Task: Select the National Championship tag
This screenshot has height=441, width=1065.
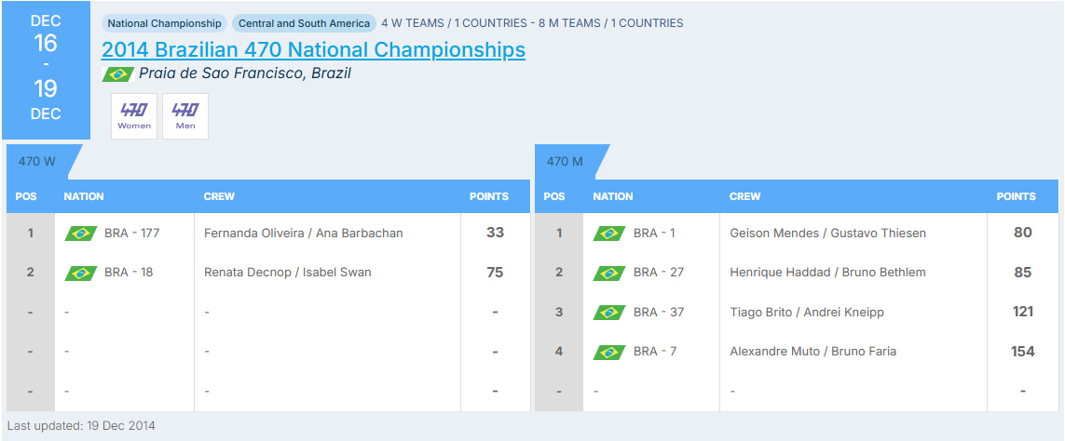Action: point(164,23)
